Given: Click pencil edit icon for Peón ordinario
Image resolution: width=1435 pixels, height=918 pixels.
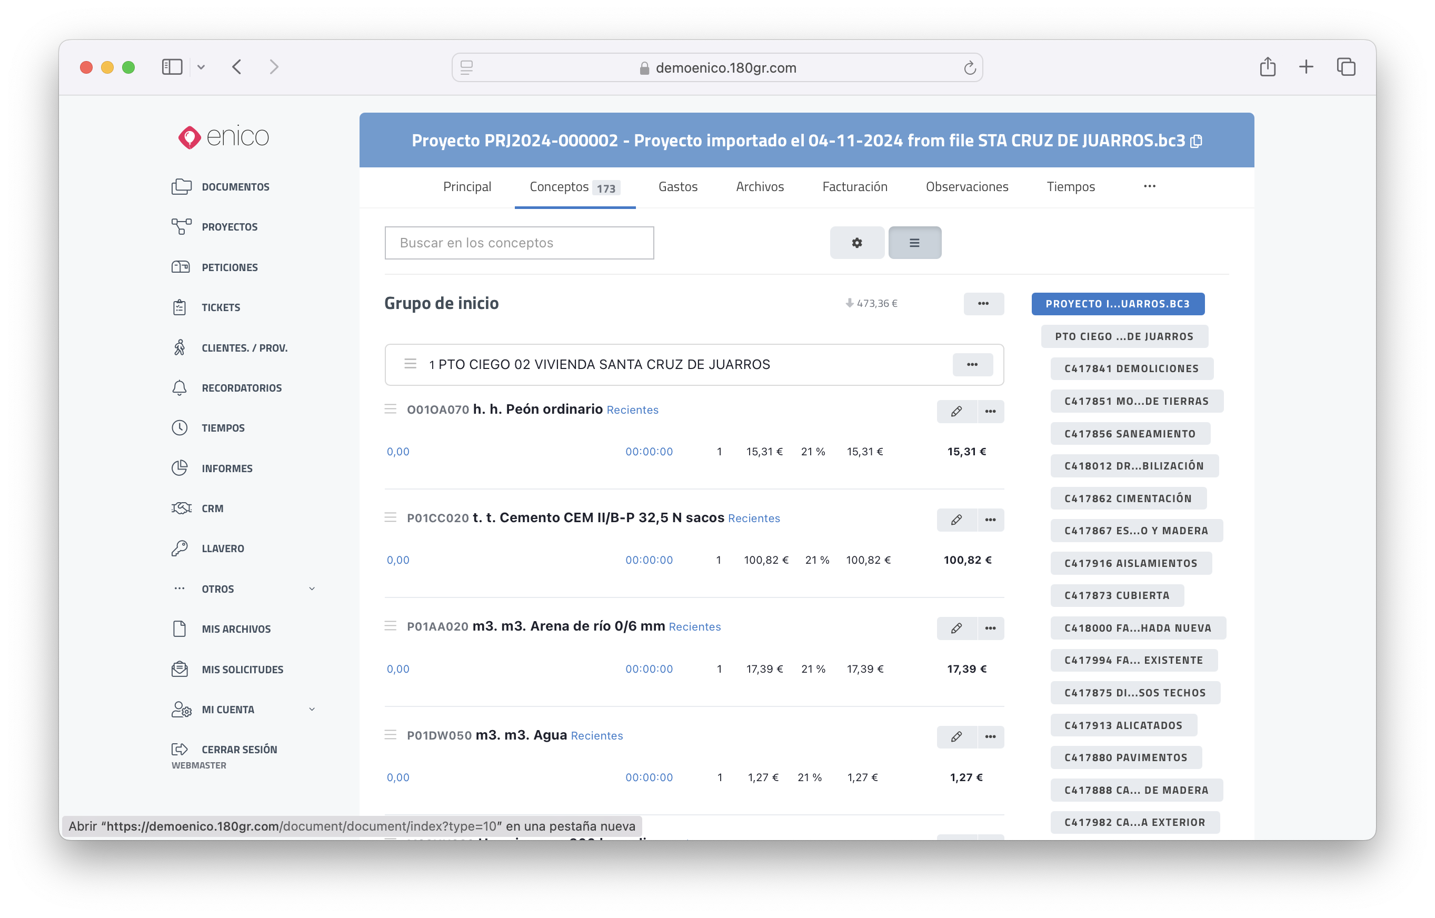Looking at the screenshot, I should coord(956,411).
